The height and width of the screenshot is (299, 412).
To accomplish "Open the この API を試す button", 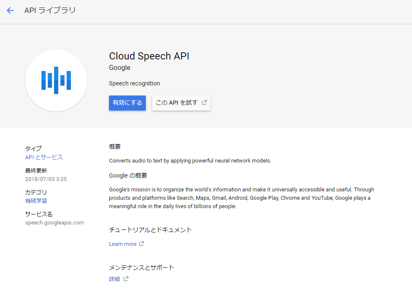I will [x=181, y=103].
